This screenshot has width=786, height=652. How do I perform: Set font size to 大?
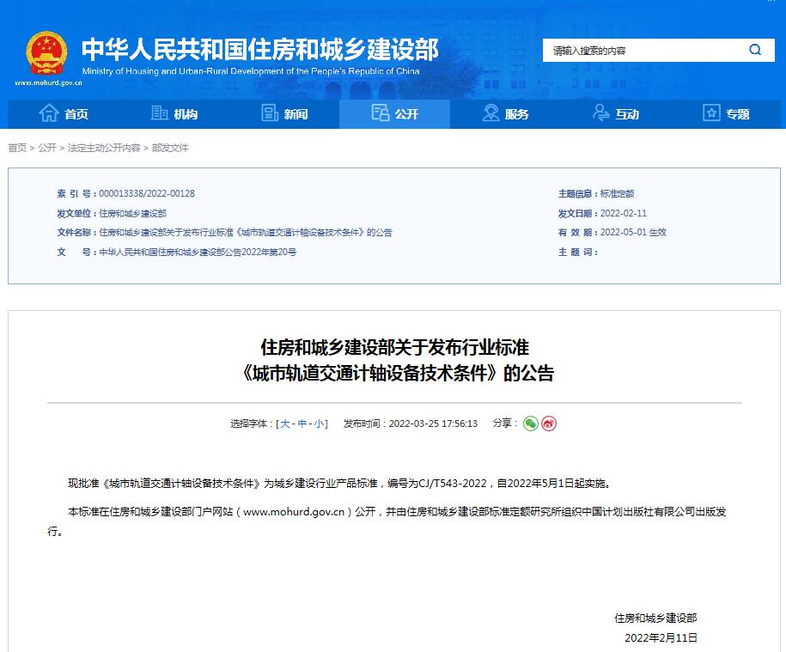tap(284, 423)
